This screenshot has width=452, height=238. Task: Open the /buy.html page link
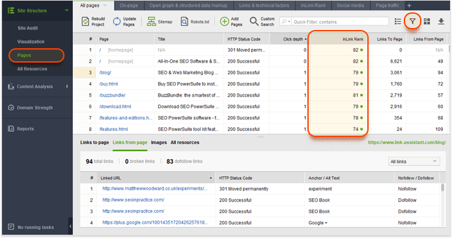pos(109,84)
